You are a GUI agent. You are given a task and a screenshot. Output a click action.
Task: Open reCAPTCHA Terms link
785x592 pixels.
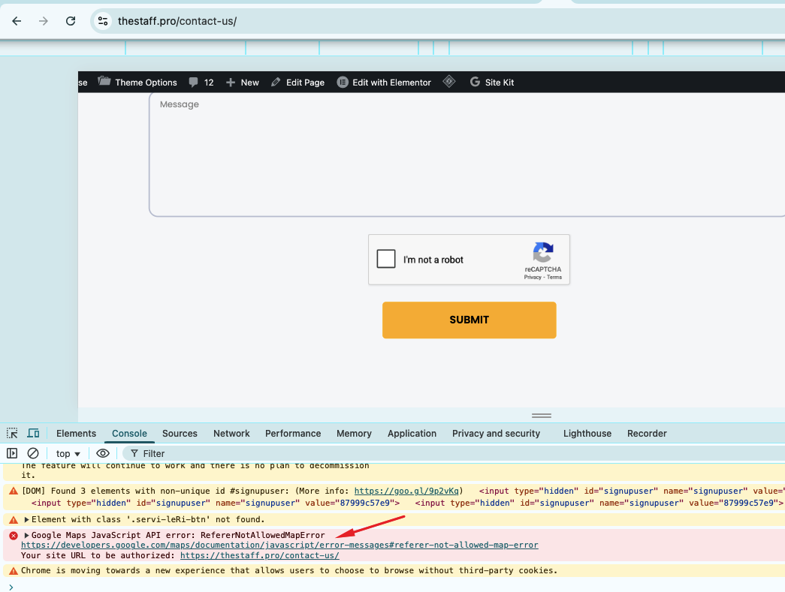pyautogui.click(x=554, y=277)
